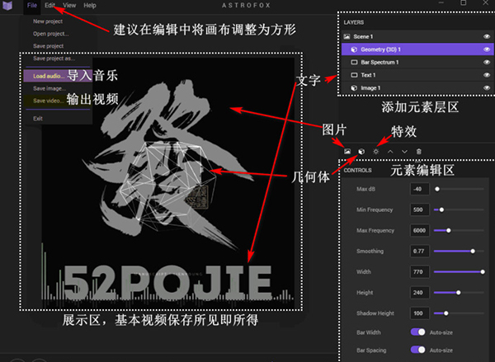Click the add image layer icon
The width and height of the screenshot is (495, 362).
point(347,151)
